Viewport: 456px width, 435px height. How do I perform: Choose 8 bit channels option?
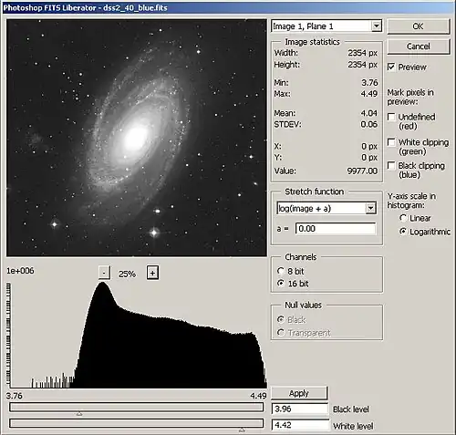[x=281, y=271]
